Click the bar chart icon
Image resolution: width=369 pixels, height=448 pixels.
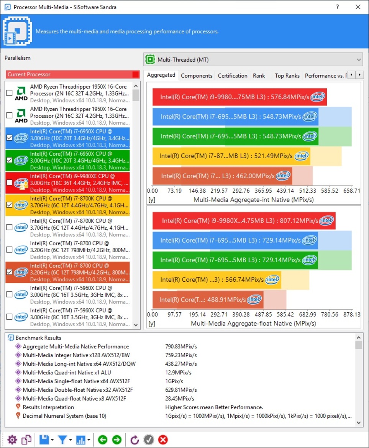80,440
